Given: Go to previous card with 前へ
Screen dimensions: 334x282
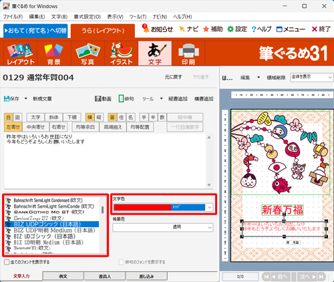Looking at the screenshot, I should click(281, 277).
